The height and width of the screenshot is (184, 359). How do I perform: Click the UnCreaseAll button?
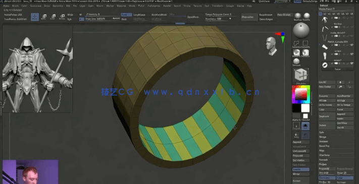point(301,151)
